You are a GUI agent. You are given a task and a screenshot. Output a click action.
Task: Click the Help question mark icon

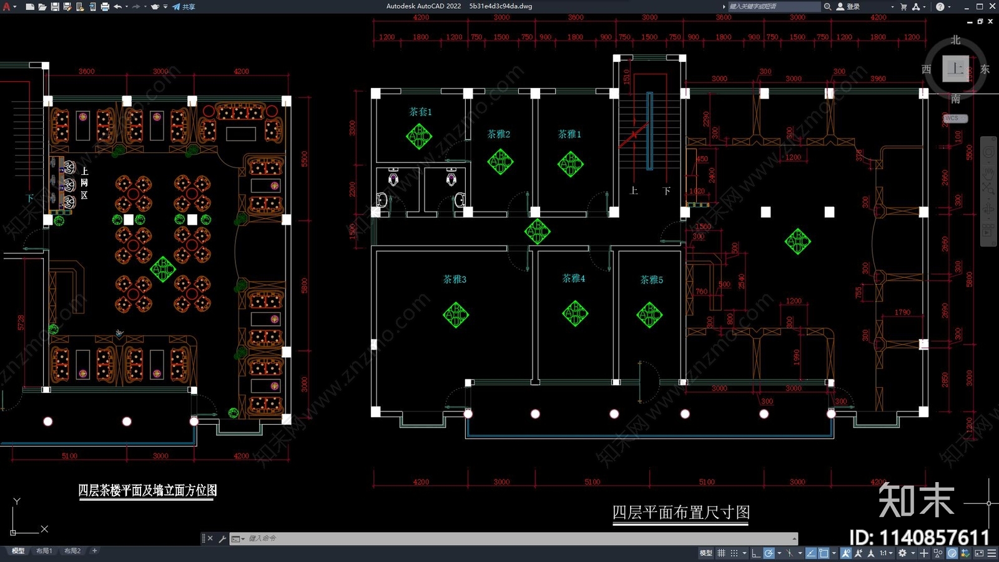[x=940, y=6]
